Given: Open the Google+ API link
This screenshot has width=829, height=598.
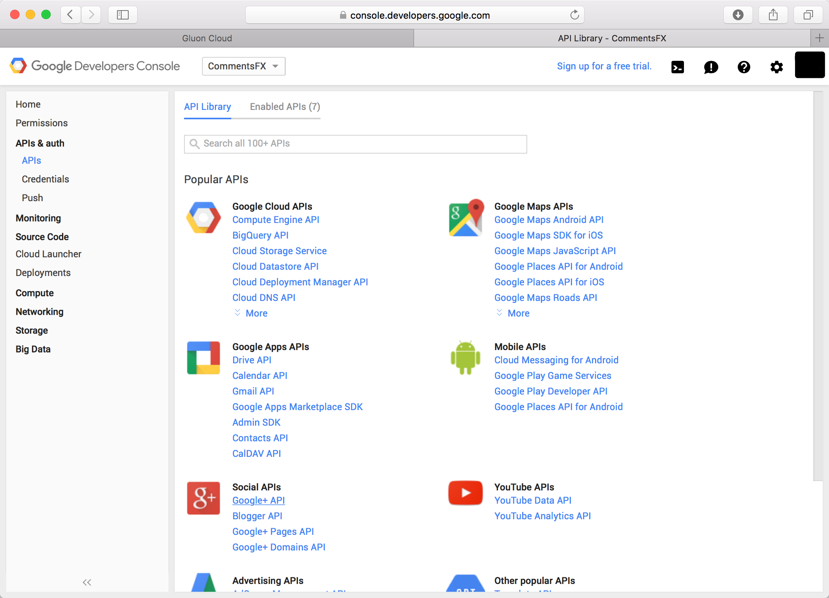Looking at the screenshot, I should point(259,500).
